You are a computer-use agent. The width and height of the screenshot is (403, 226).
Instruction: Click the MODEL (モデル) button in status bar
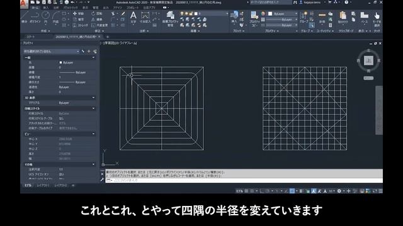239,191
